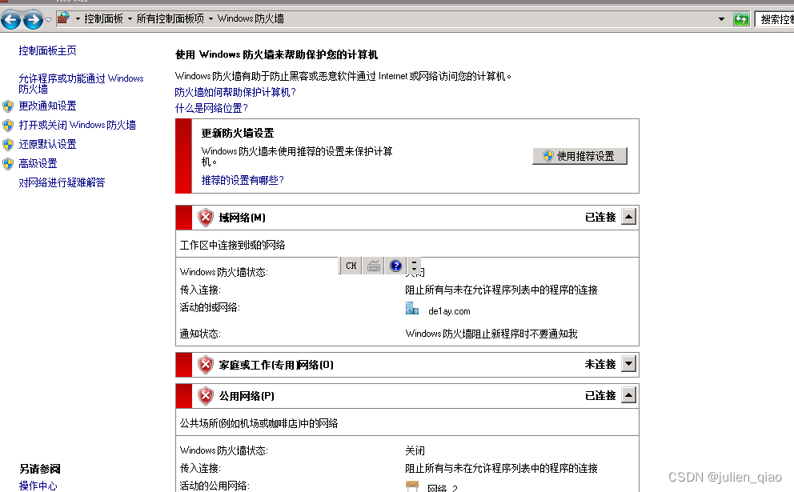The width and height of the screenshot is (794, 492).
Task: Click blue help icon on language bar
Action: pos(395,266)
